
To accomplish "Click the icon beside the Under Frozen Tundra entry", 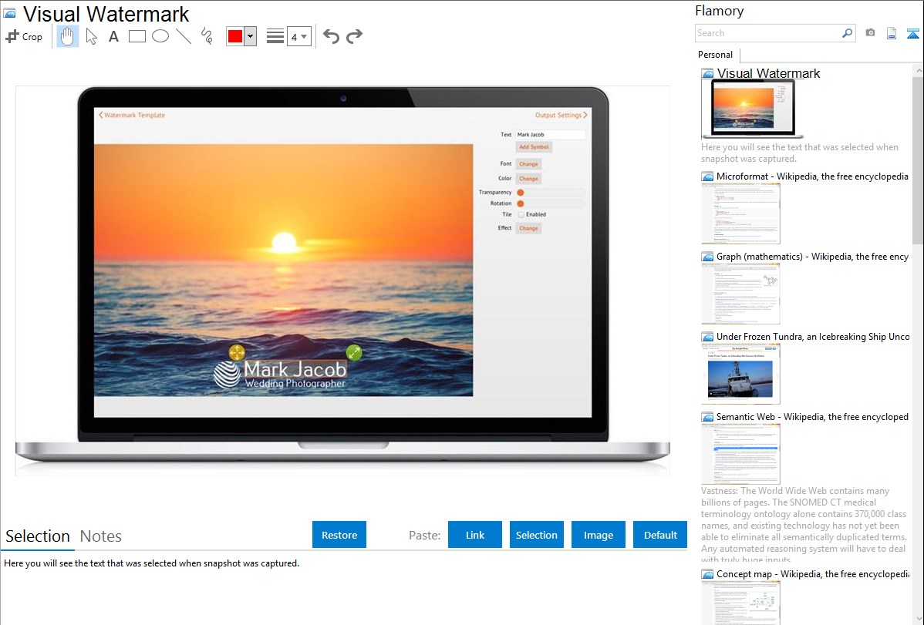I will (707, 337).
